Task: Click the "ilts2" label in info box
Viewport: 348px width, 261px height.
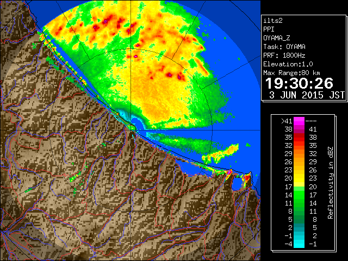Action: [x=273, y=21]
